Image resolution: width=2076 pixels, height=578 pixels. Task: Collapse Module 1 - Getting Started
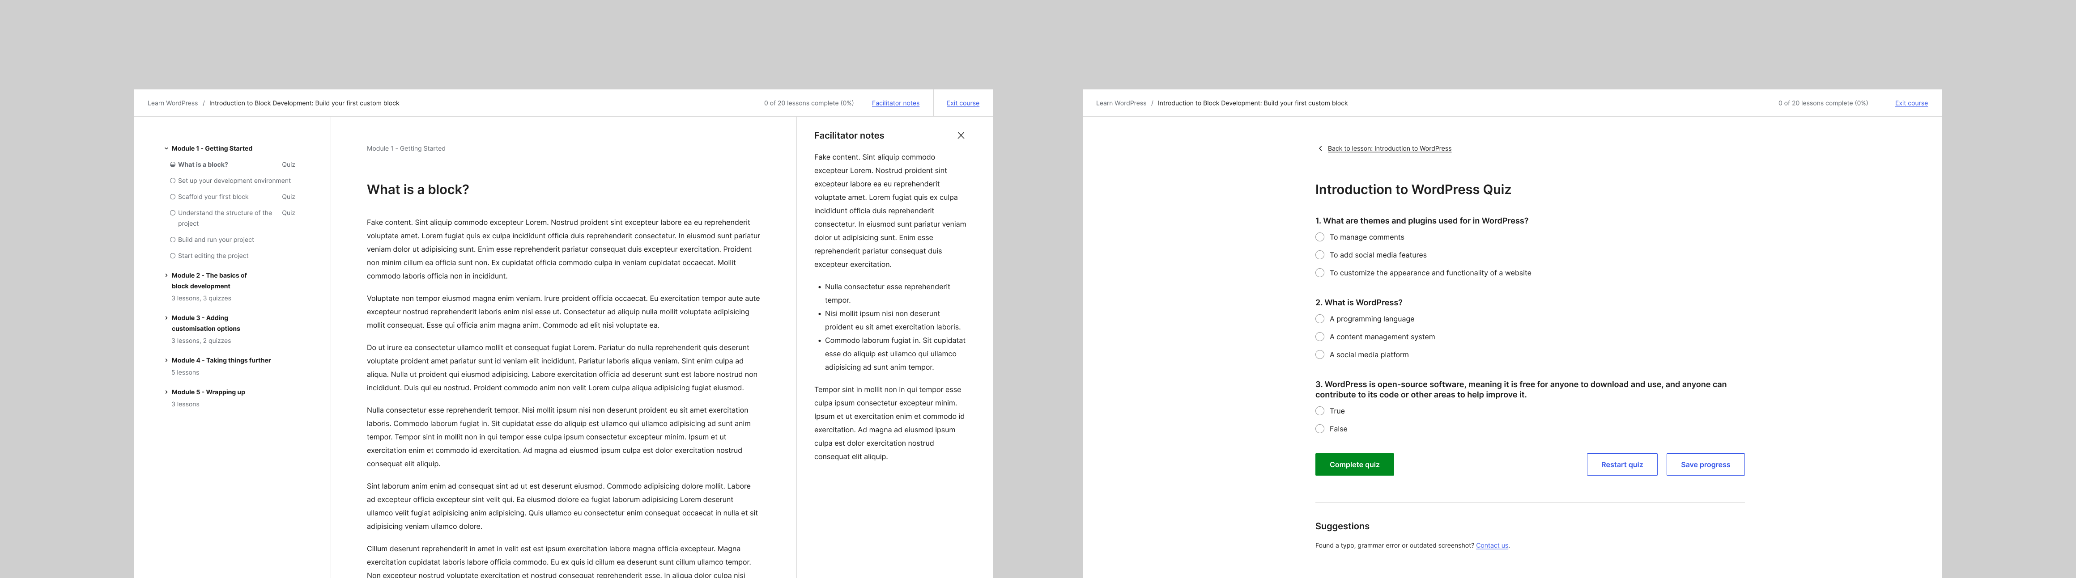point(167,149)
